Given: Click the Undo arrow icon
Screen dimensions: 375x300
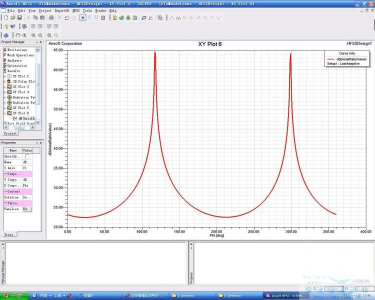Looking at the screenshot, I should 67,17.
